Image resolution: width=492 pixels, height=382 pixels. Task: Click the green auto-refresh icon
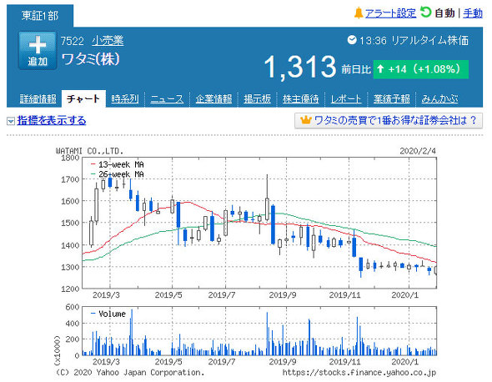click(x=426, y=13)
